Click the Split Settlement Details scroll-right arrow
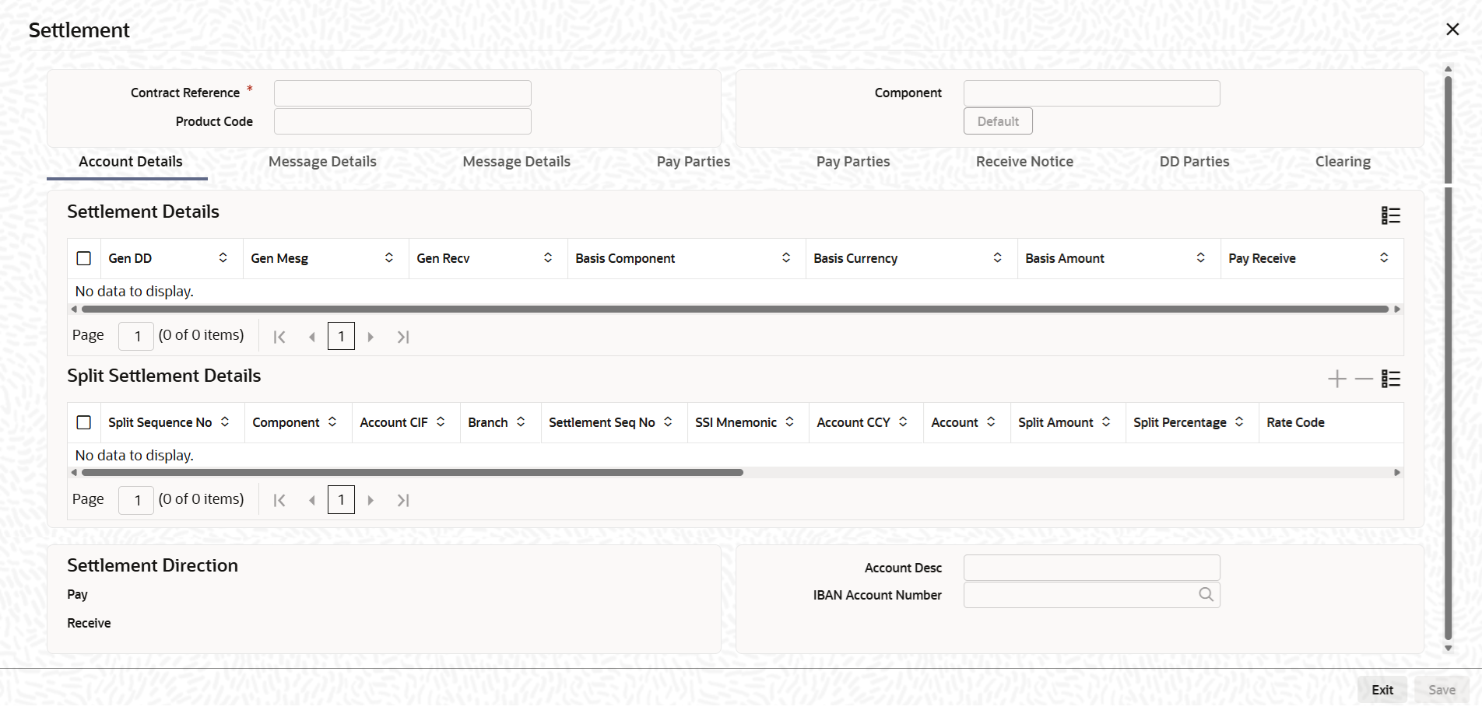 (x=1397, y=473)
